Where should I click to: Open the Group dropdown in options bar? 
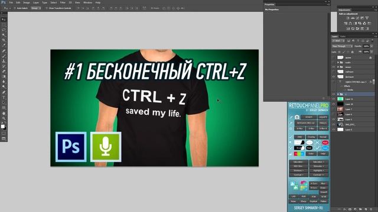[x=36, y=8]
